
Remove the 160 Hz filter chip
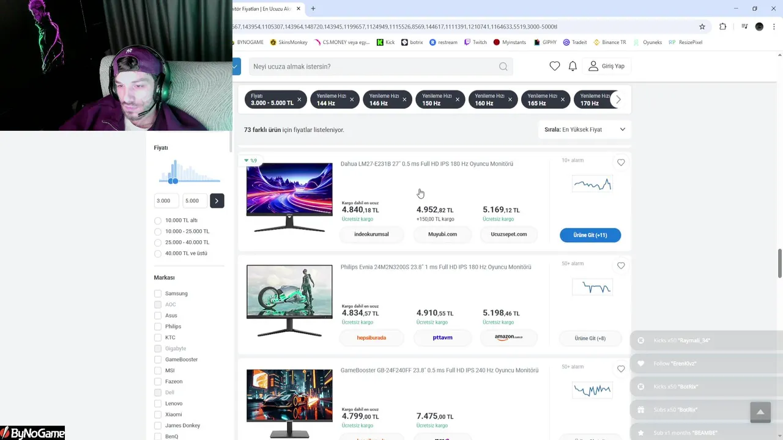tap(510, 100)
